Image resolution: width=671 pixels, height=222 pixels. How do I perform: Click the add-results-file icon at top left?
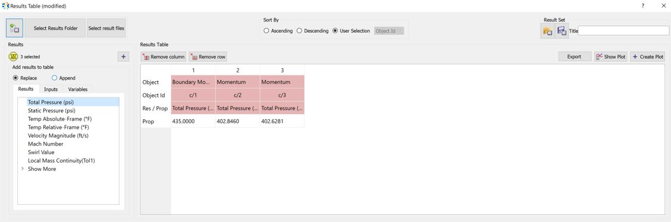point(14,28)
